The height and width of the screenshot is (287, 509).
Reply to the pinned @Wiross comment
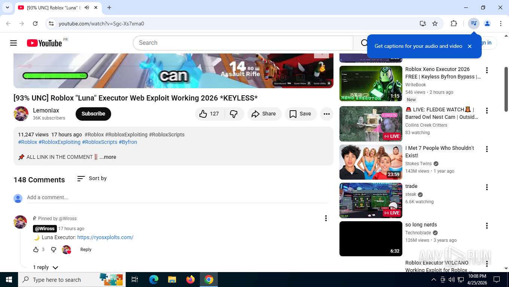[86, 250]
